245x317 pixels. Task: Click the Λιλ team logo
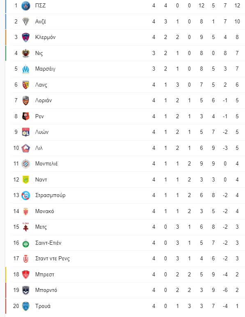pyautogui.click(x=26, y=148)
